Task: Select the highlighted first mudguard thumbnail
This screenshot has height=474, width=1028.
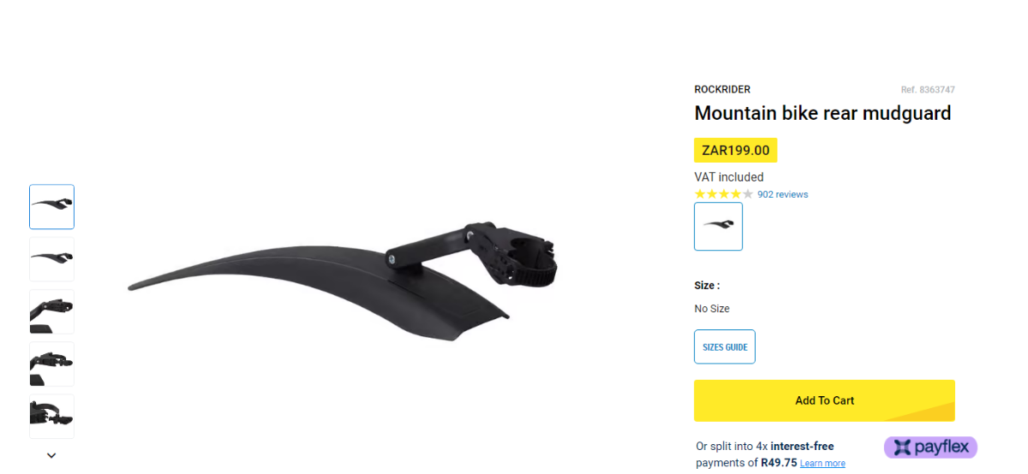Action: (x=51, y=207)
